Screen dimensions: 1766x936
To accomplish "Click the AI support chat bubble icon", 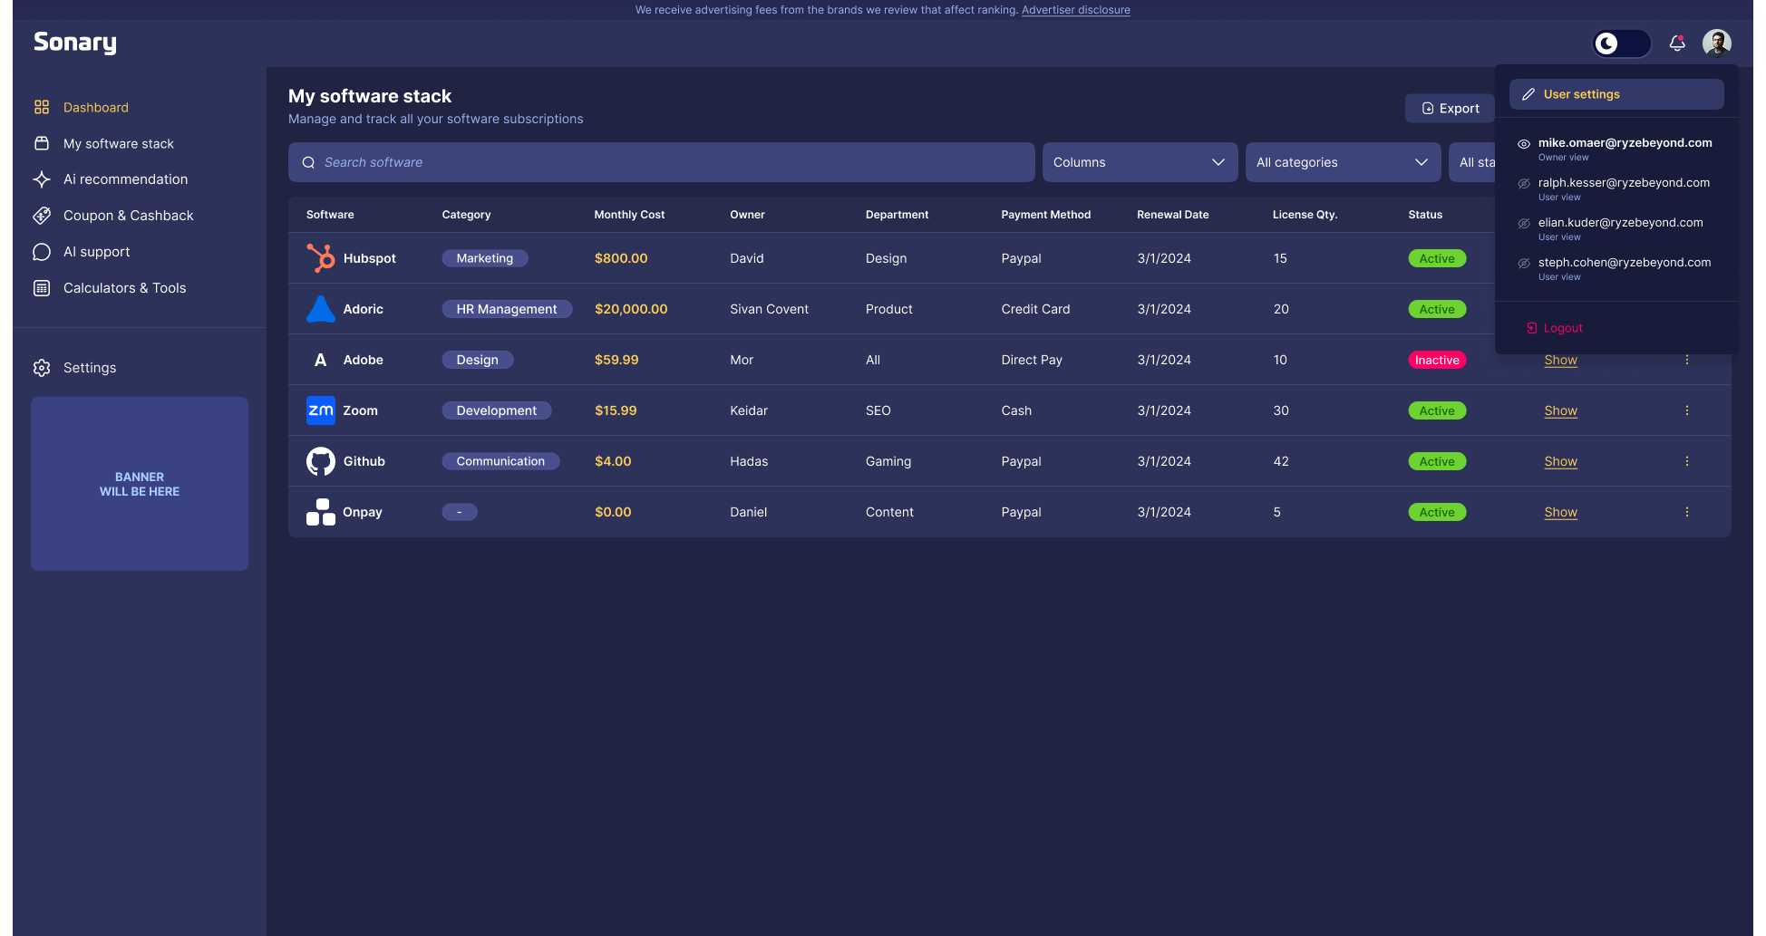I will (x=42, y=252).
